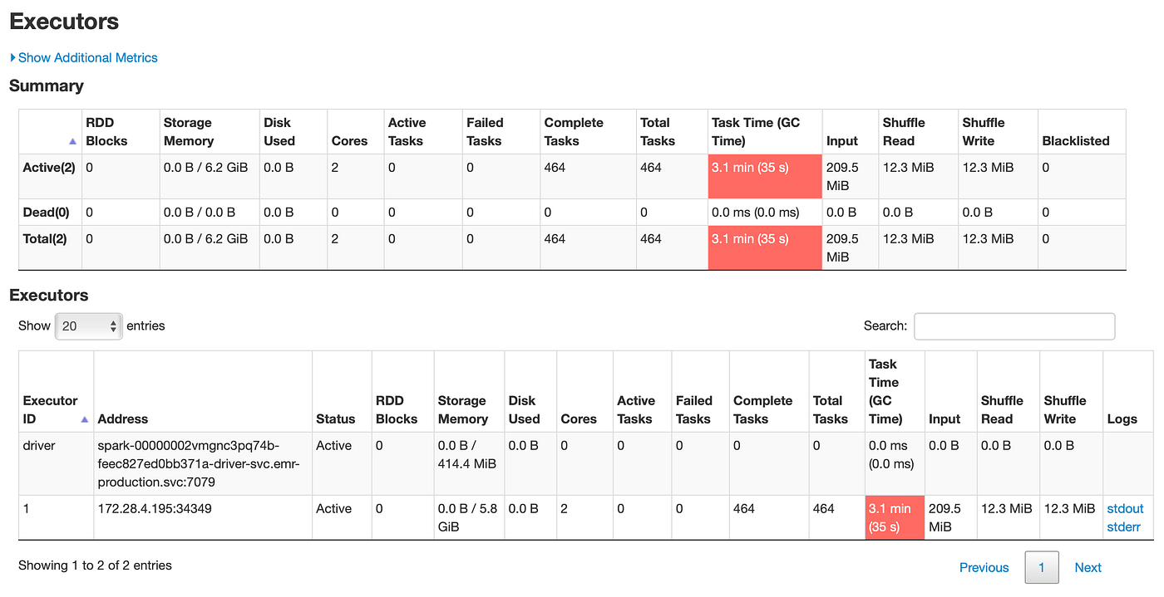This screenshot has width=1164, height=597.
Task: Select page 1 in the pagination bar
Action: tap(1041, 567)
